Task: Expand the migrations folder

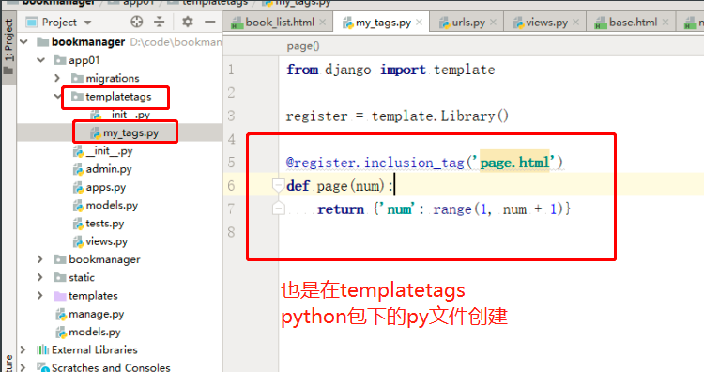Action: [x=57, y=78]
